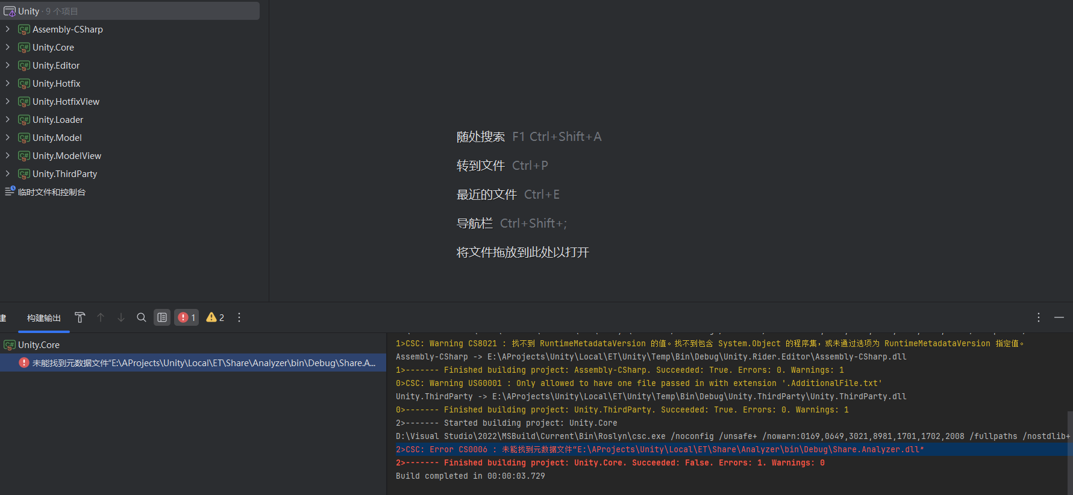Click the 随处搜索 hint text
Viewport: 1073px width, 495px height.
[481, 137]
